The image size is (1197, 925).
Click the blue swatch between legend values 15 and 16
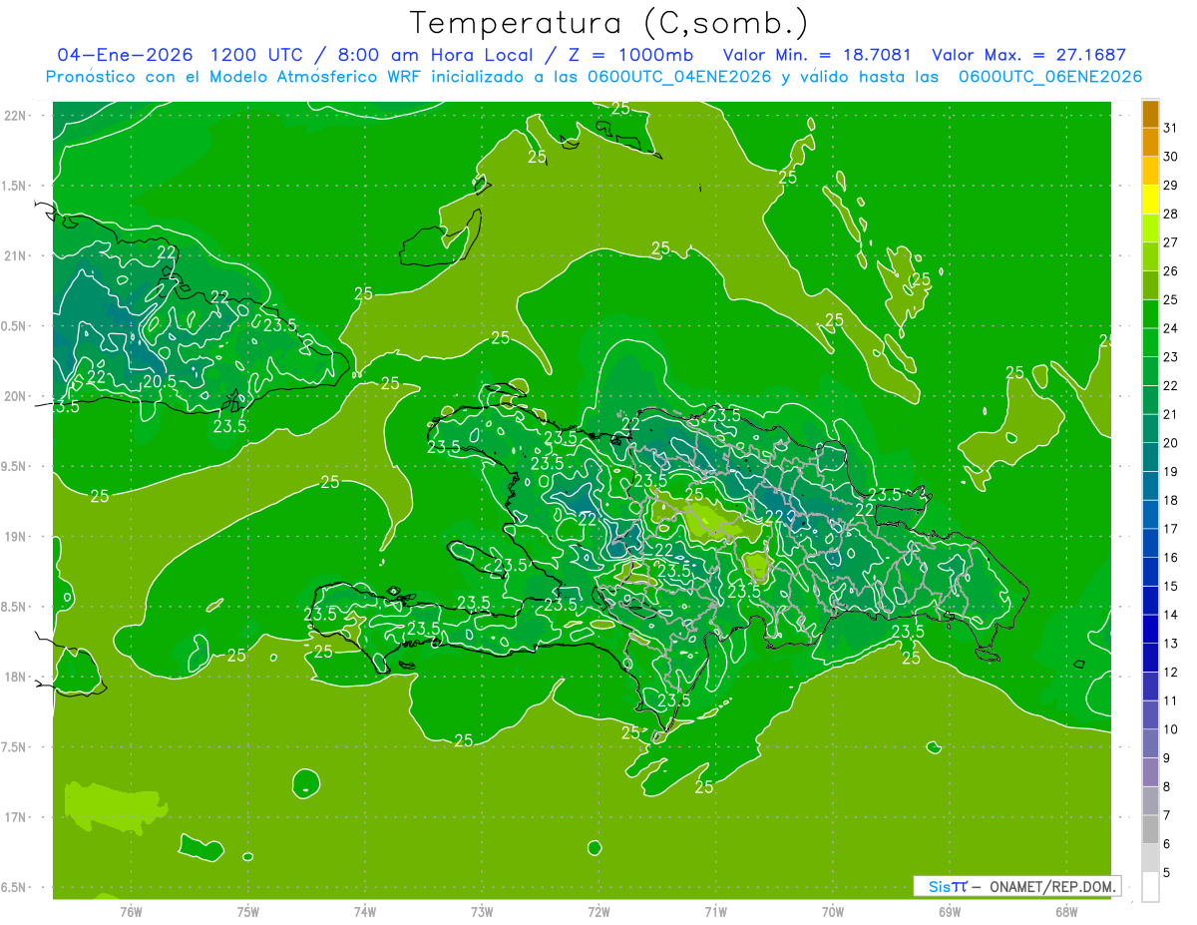coord(1150,572)
